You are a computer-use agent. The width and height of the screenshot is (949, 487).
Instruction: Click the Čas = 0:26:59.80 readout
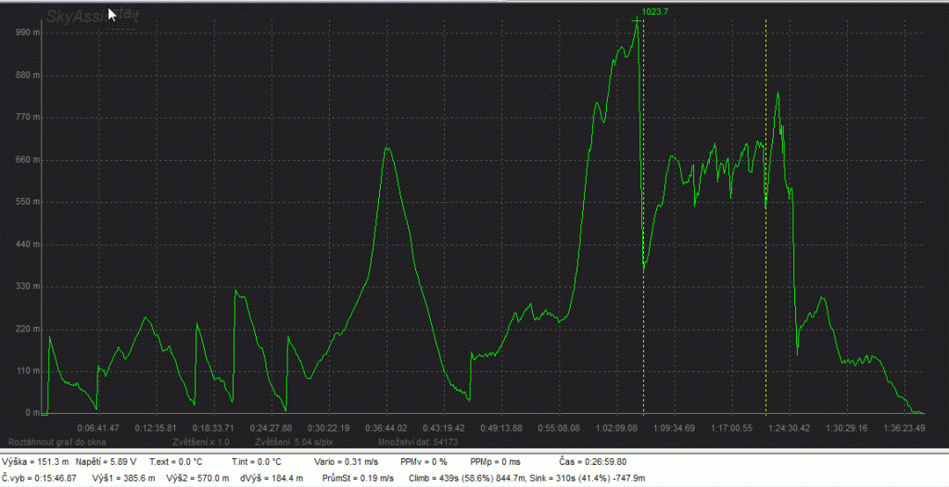coord(593,461)
